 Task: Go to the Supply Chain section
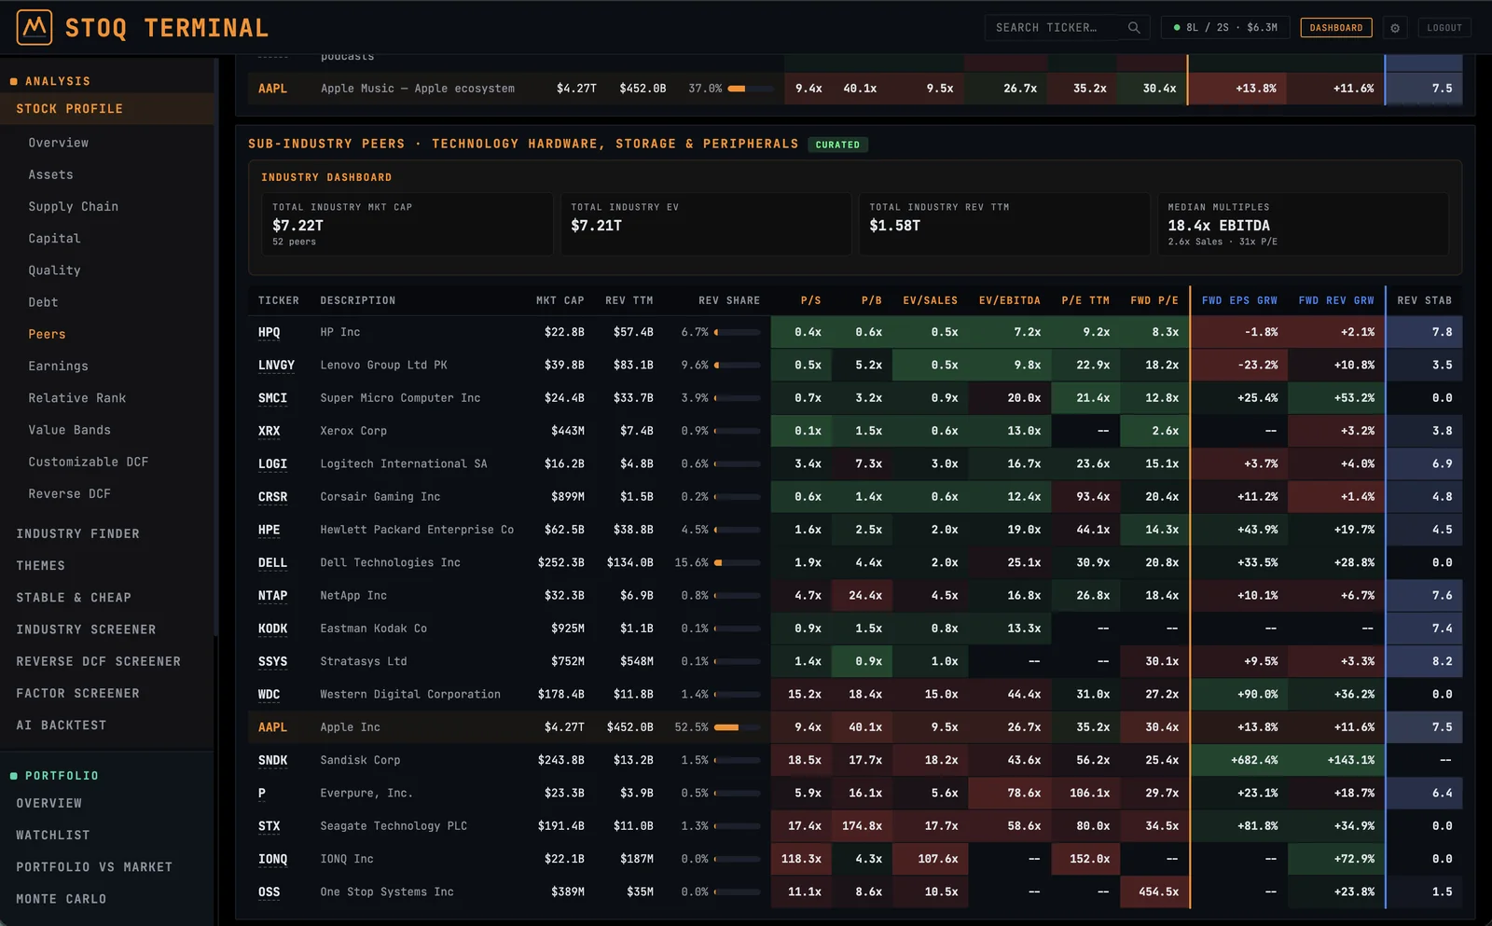74,207
